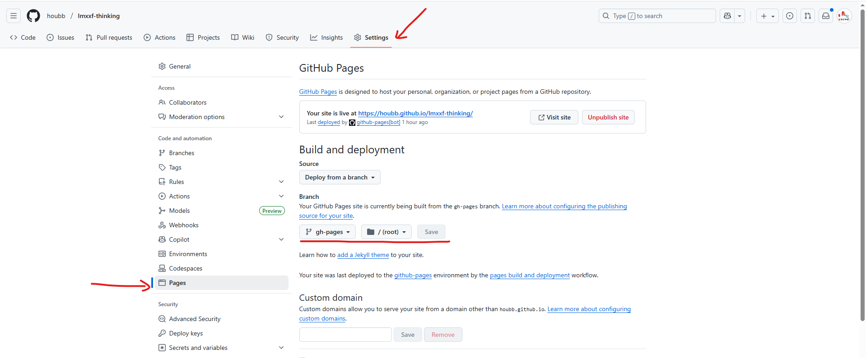
Task: Open the / (root) folder dropdown
Action: 386,232
